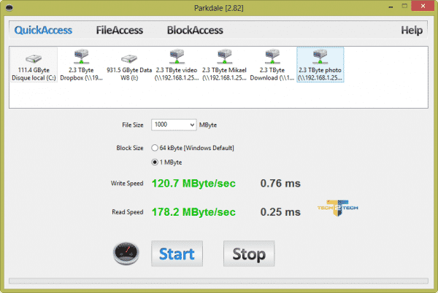Image resolution: width=438 pixels, height=293 pixels.
Task: Select the 2.3 TByte video network share
Action: pos(177,65)
